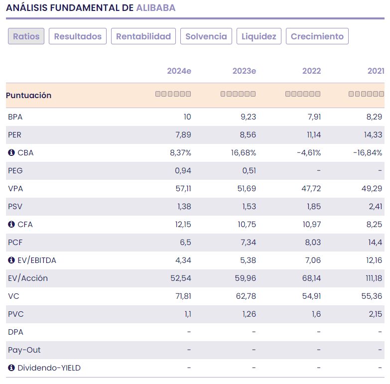Open the Rentabilidad tab
This screenshot has height=384, width=390.
tap(143, 36)
